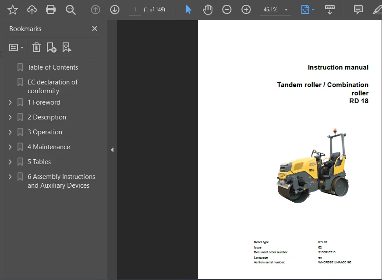Open the bookmark options menu

(x=16, y=47)
